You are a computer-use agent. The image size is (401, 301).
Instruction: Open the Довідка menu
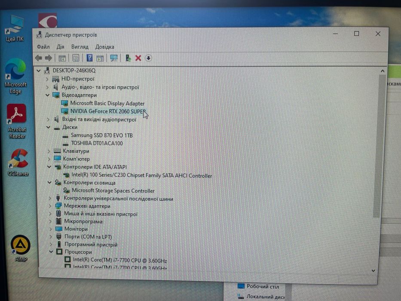[x=104, y=47]
